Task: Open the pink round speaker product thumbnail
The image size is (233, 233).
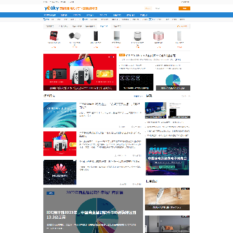Action: click(159, 36)
